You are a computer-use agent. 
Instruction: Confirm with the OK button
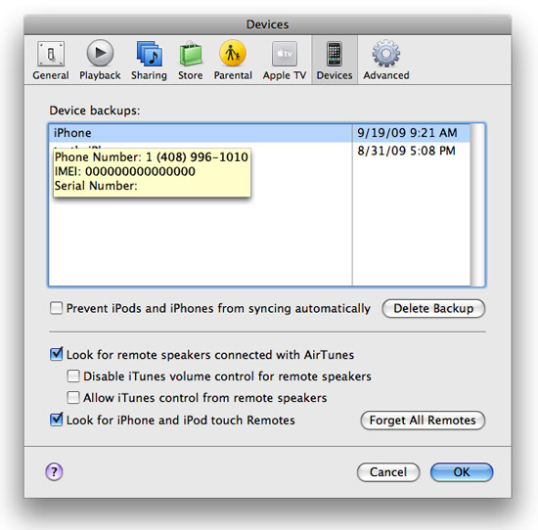[x=462, y=472]
